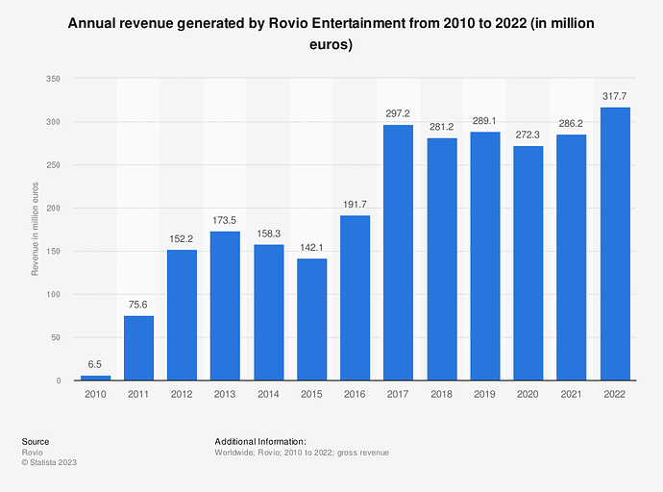Click the 'Revenue in million euros' axis title
The height and width of the screenshot is (492, 663).
point(36,228)
